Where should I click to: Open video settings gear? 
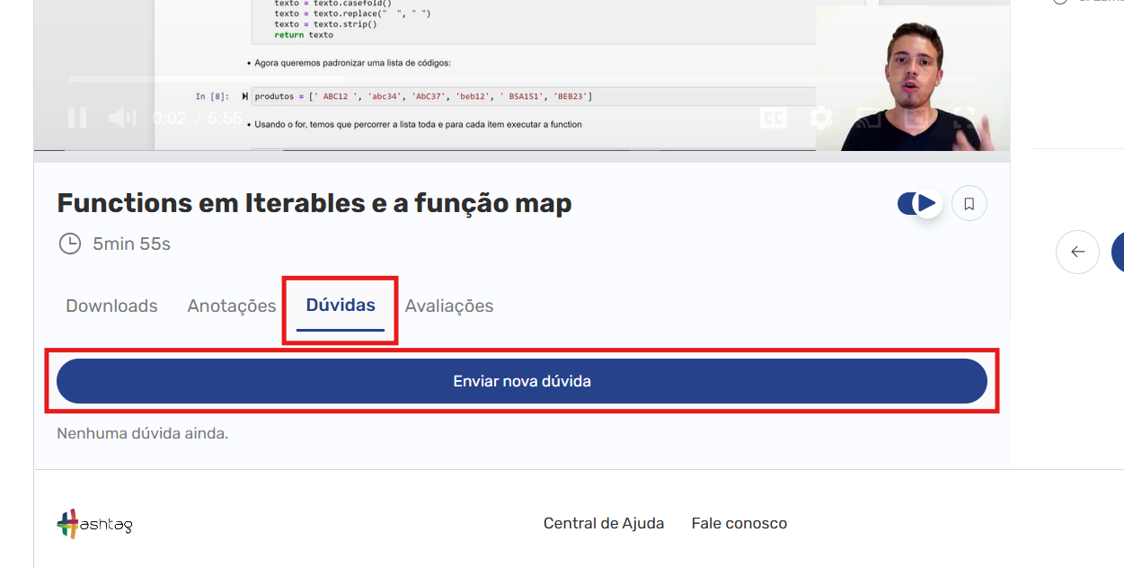tap(820, 118)
